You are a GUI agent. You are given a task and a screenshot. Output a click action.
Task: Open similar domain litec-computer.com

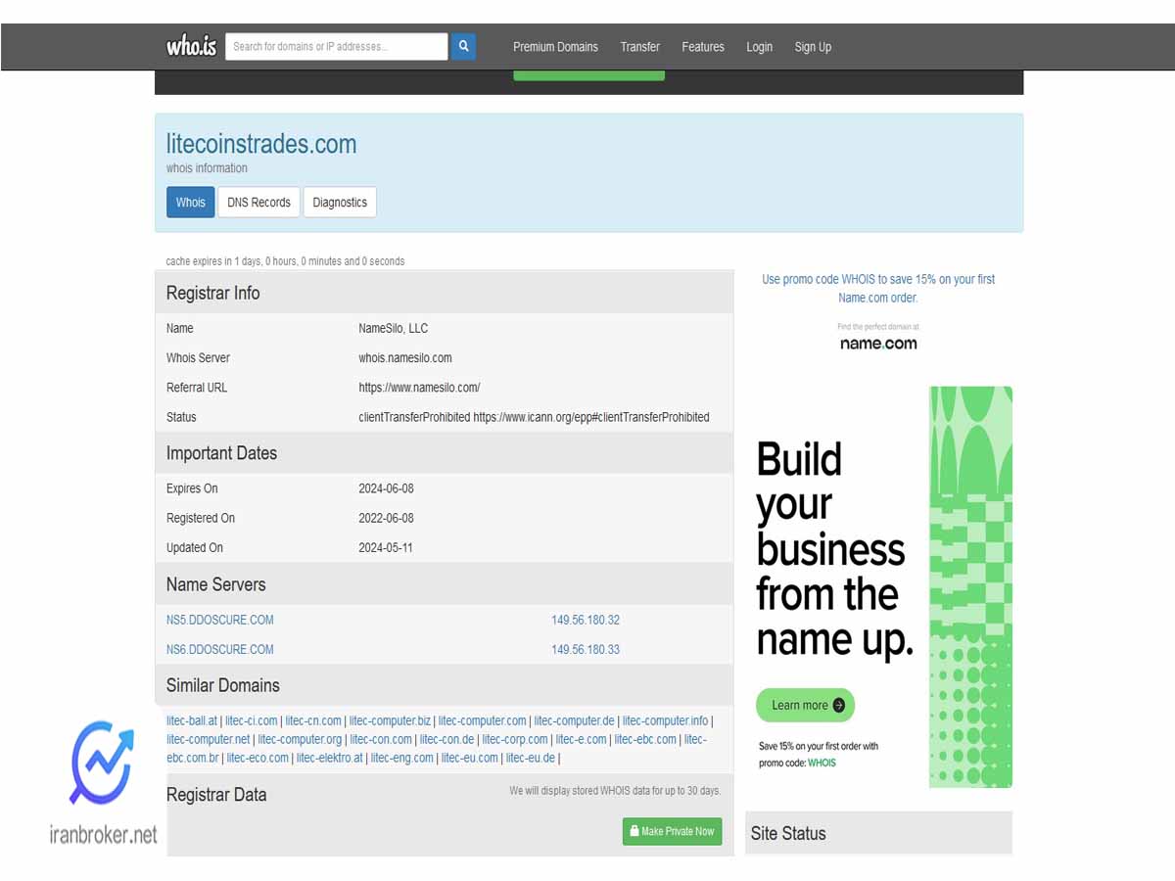(x=483, y=721)
